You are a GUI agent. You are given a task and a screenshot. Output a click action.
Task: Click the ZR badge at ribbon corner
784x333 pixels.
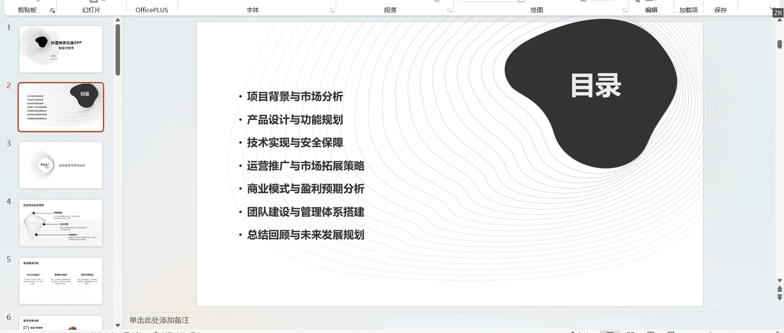coord(778,13)
